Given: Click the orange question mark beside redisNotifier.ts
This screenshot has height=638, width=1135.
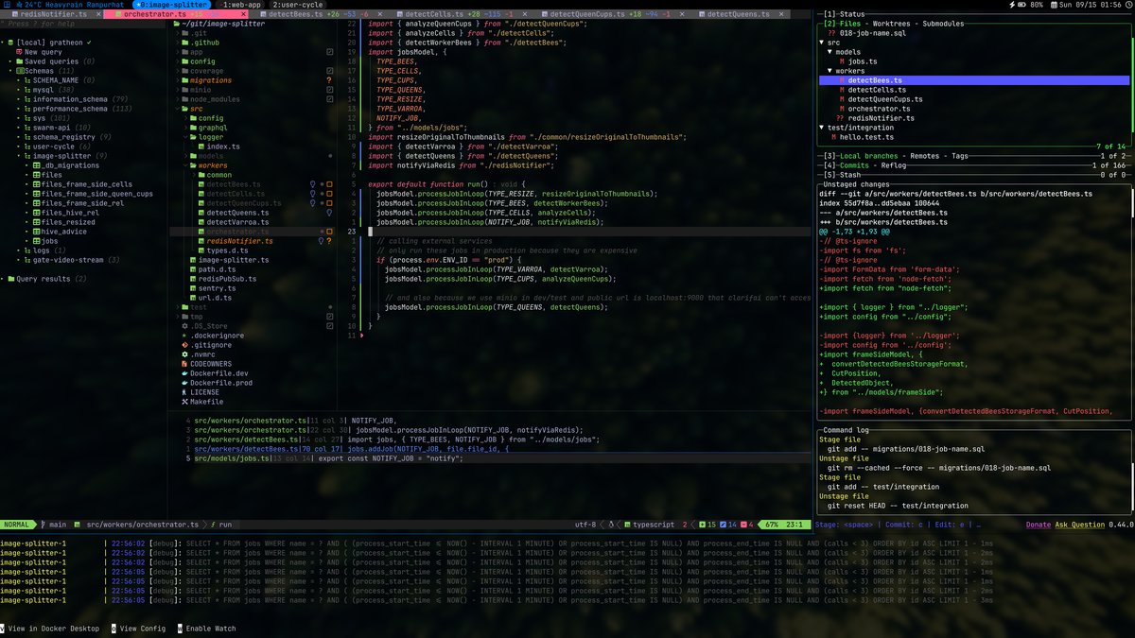Looking at the screenshot, I should tap(328, 241).
